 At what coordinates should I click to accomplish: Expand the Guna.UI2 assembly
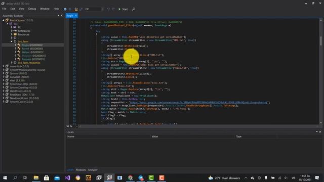point(4,77)
